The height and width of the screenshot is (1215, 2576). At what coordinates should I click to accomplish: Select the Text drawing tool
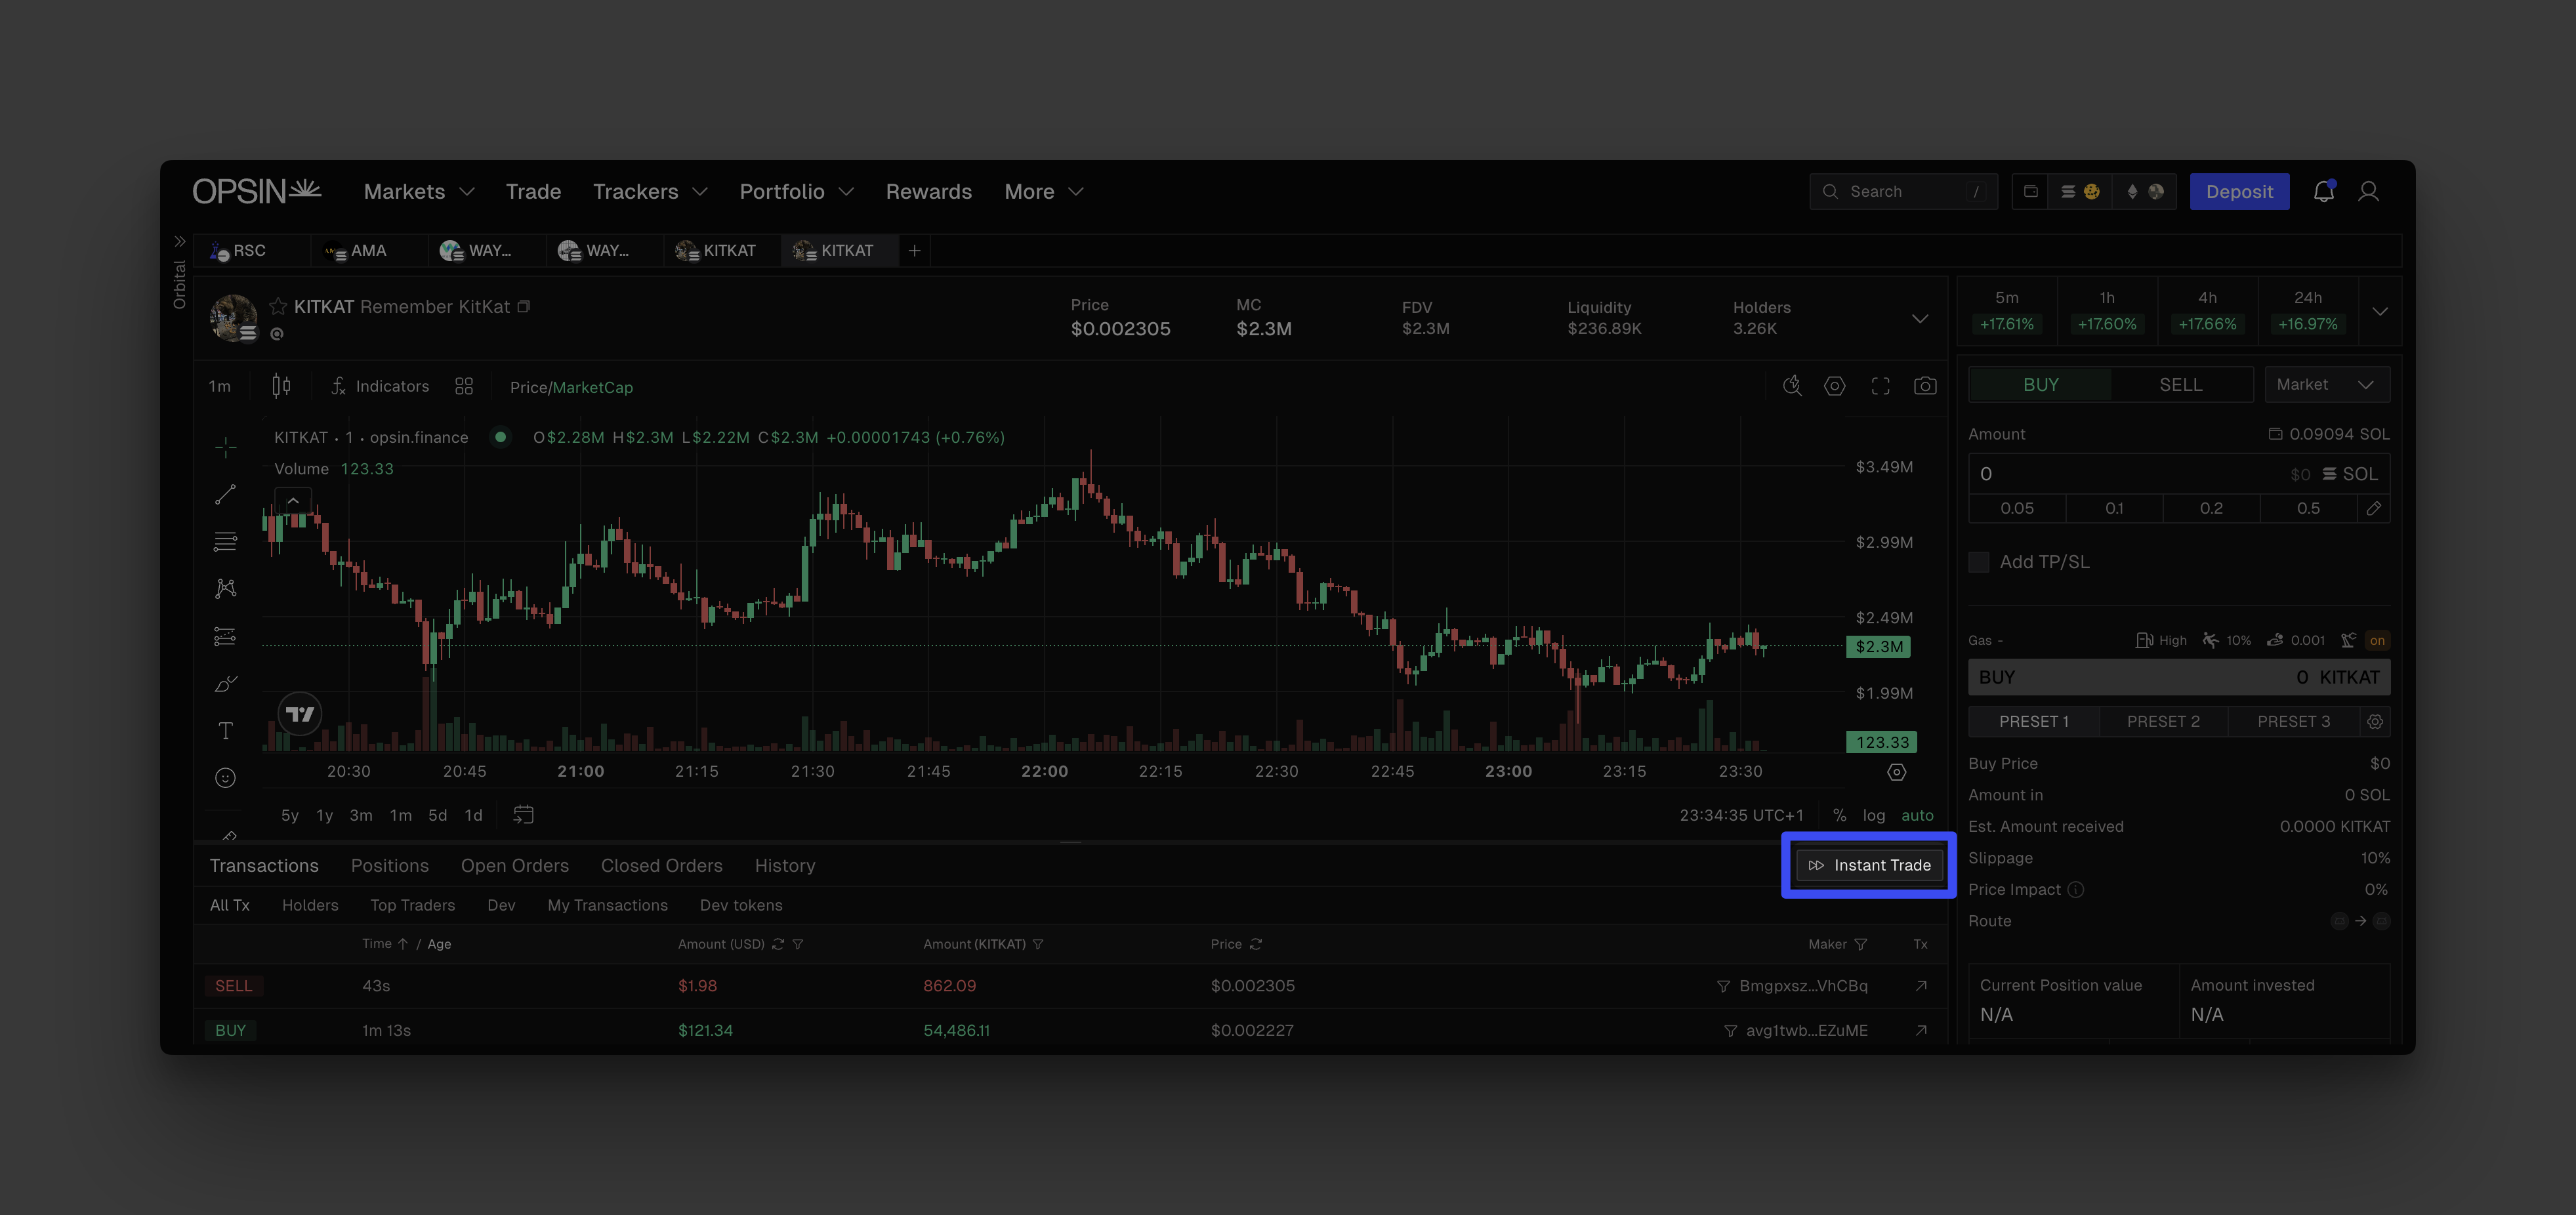point(226,731)
